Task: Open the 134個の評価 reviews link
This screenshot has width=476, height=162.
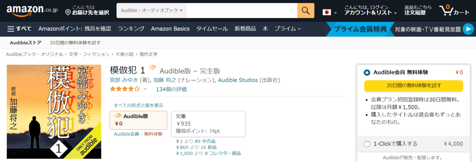Action: coord(171,89)
